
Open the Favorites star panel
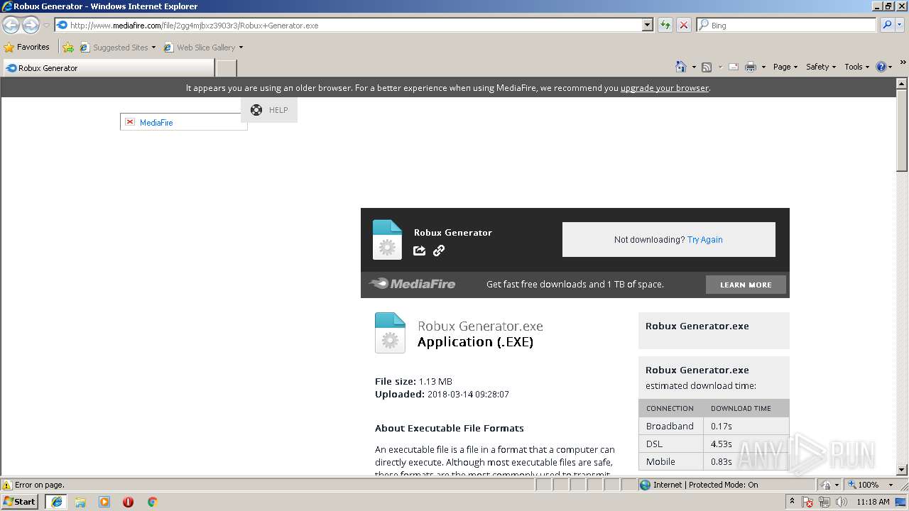(x=9, y=48)
